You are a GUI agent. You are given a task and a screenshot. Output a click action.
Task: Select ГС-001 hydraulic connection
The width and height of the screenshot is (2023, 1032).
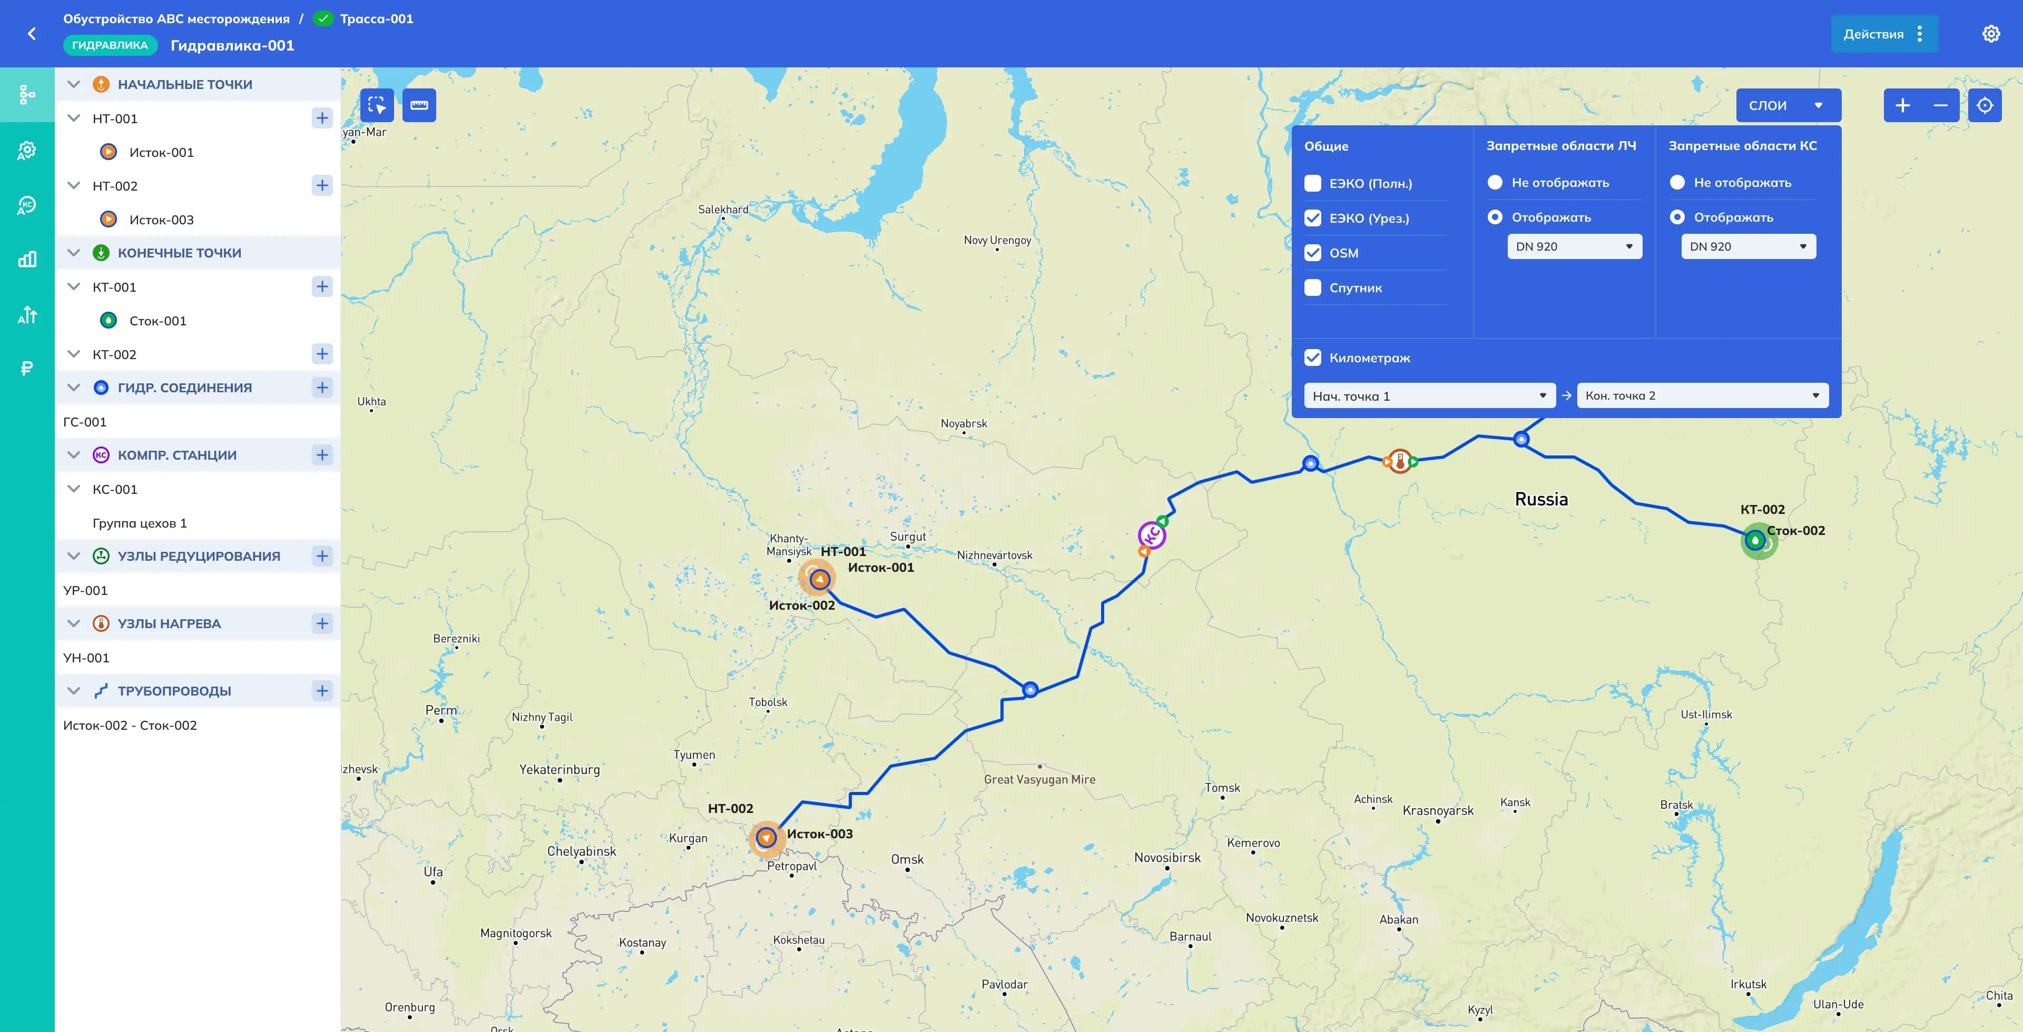pyautogui.click(x=85, y=422)
